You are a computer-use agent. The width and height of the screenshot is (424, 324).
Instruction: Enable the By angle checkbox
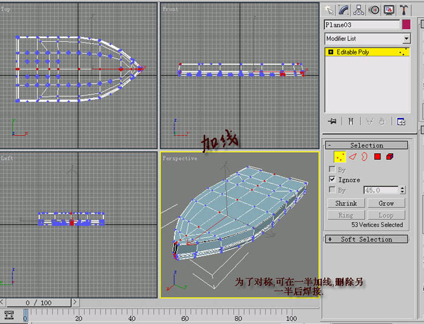pyautogui.click(x=332, y=190)
